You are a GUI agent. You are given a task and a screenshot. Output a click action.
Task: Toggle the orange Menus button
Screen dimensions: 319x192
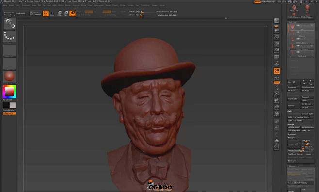point(257,2)
